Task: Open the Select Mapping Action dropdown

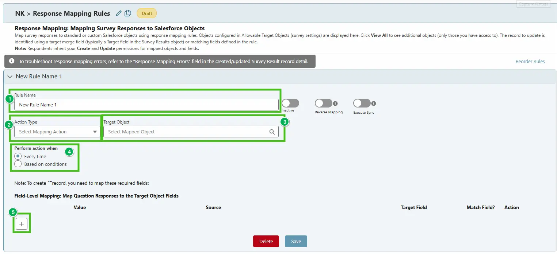Action: pyautogui.click(x=56, y=132)
